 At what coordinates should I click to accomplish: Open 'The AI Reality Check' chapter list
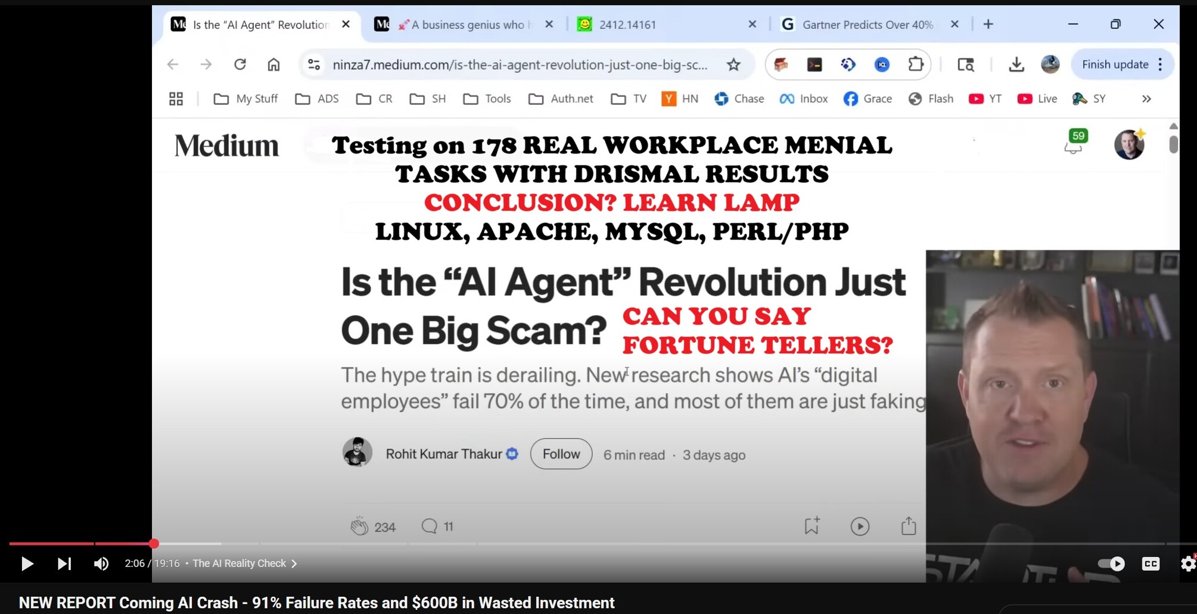[245, 563]
